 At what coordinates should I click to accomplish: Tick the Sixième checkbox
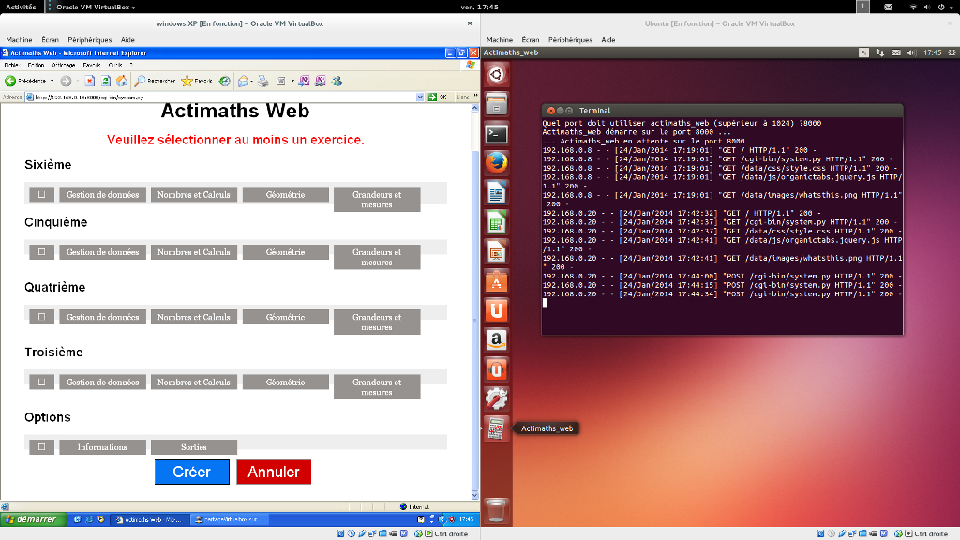coord(41,194)
